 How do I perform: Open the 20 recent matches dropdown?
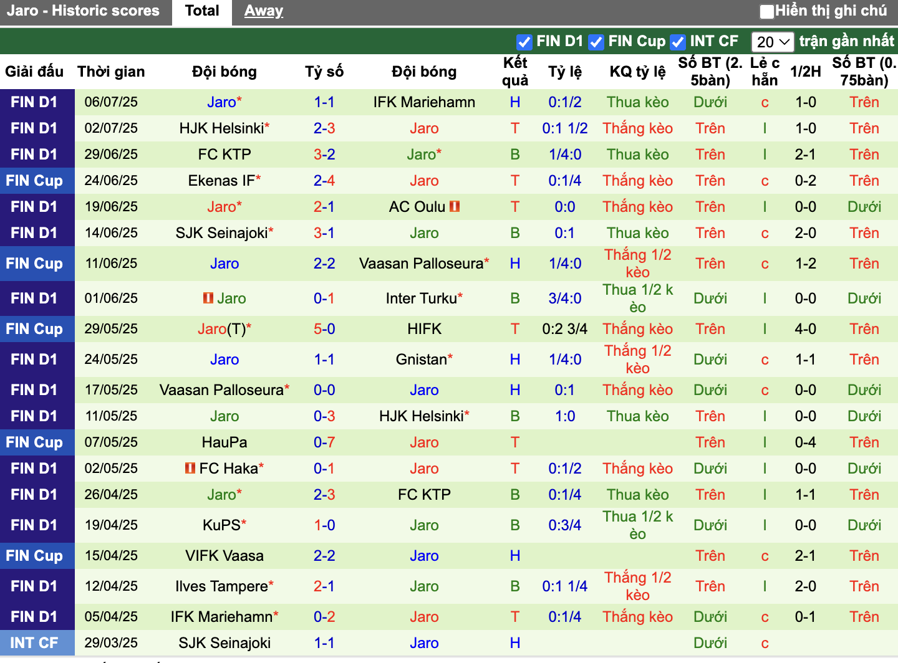(773, 42)
